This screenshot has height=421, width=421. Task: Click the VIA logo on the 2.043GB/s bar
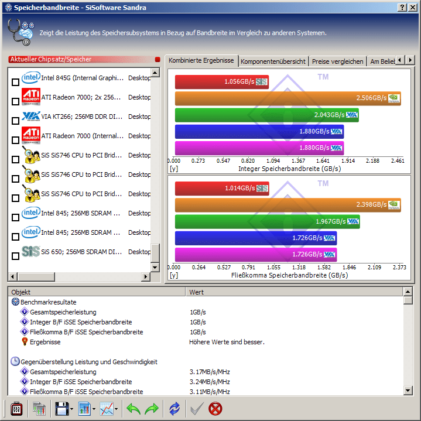point(352,115)
